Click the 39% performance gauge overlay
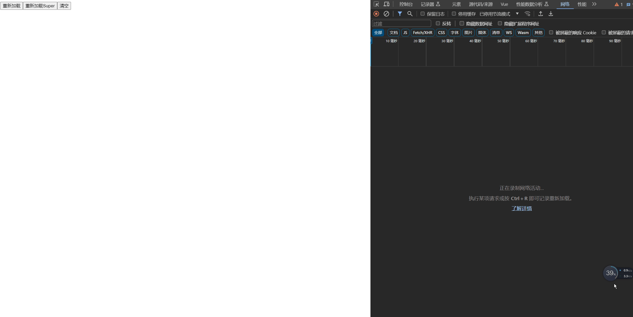Image resolution: width=633 pixels, height=317 pixels. (611, 273)
